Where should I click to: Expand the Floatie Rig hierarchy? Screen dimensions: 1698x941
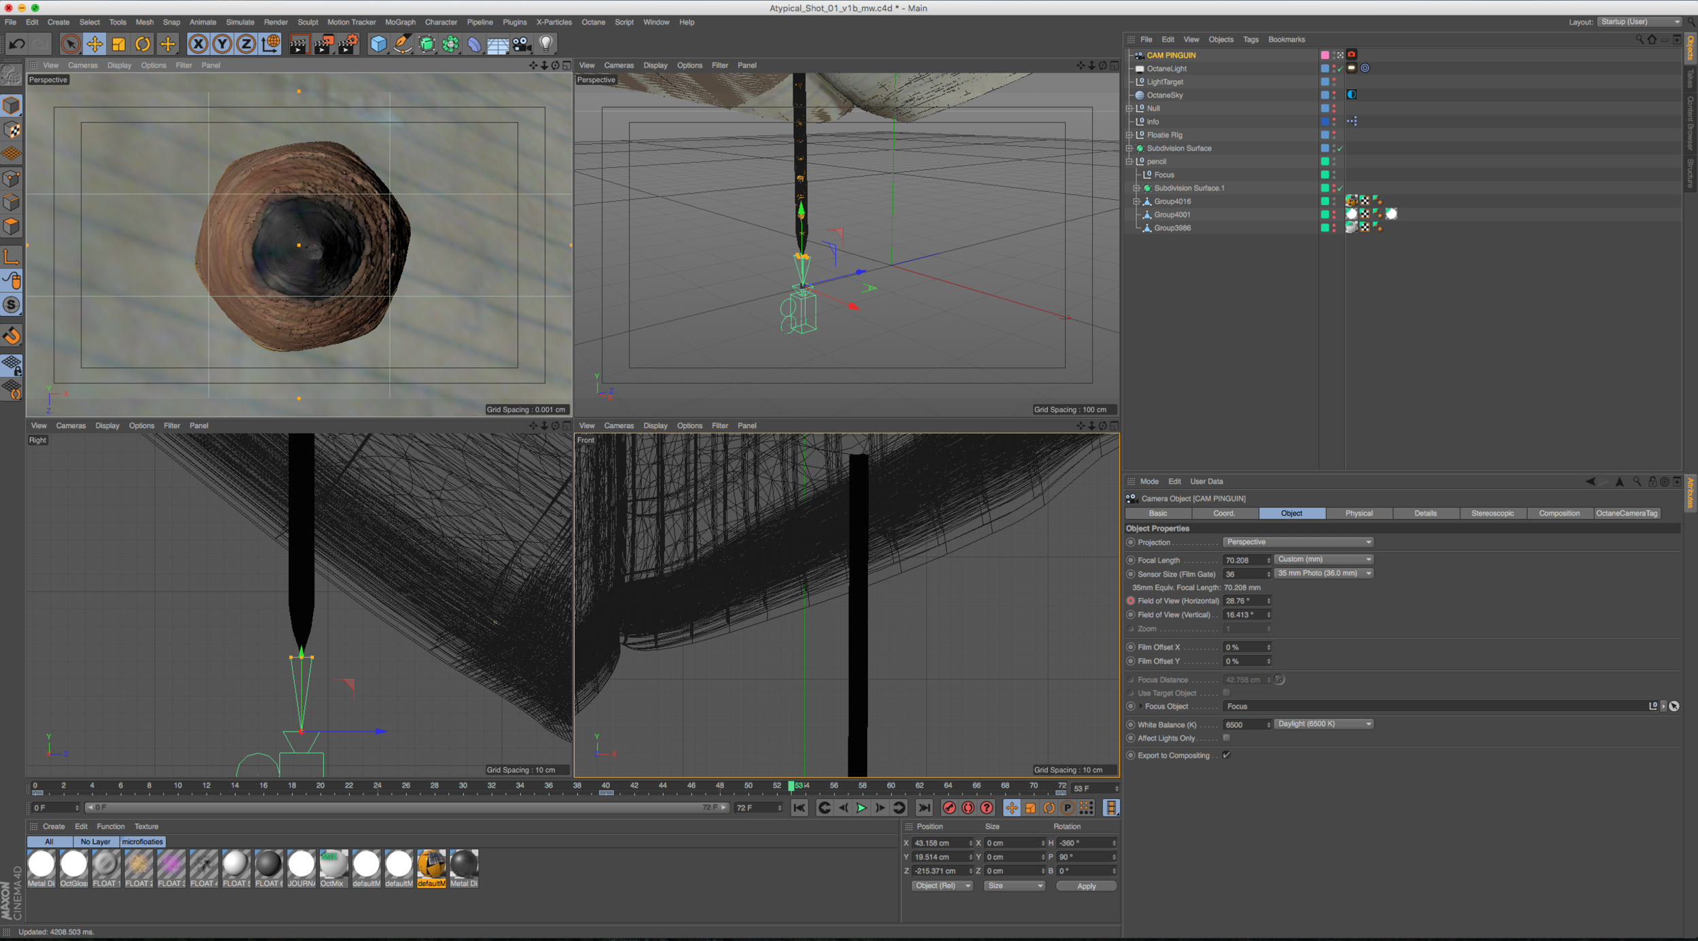click(1129, 135)
